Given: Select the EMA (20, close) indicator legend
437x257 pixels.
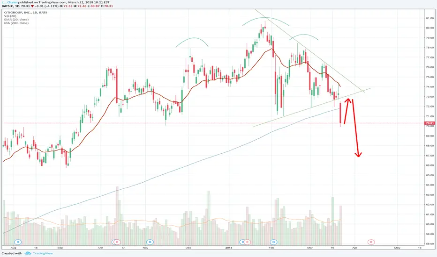Looking at the screenshot, I should (16, 20).
